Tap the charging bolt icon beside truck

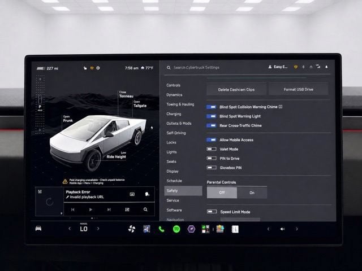click(152, 128)
